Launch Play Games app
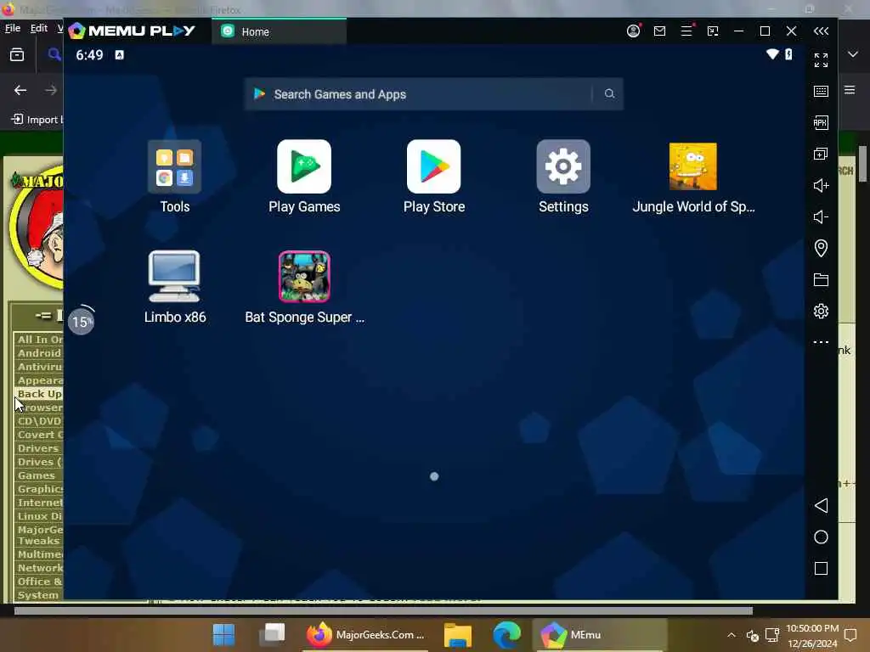Image resolution: width=870 pixels, height=652 pixels. 304,177
